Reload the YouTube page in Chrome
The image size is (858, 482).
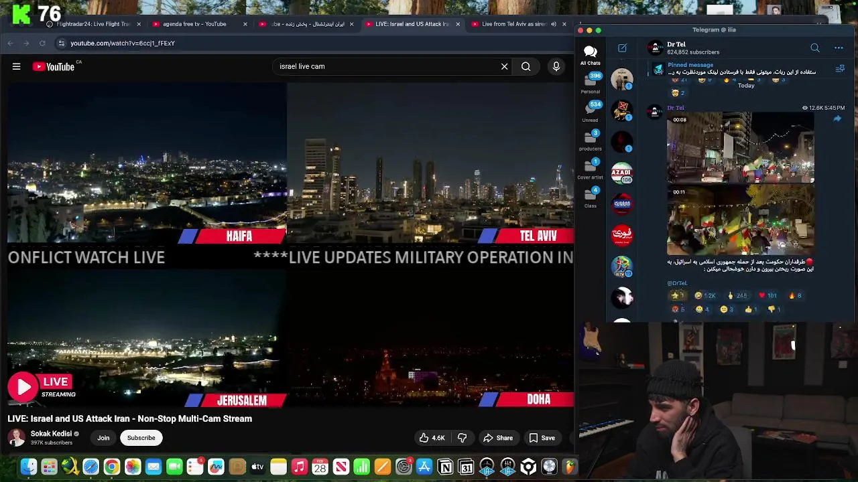pos(42,43)
